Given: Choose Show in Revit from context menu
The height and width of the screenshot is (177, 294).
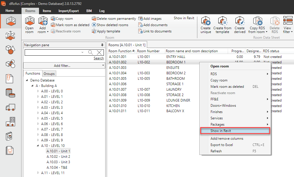Looking at the screenshot, I should [221, 131].
